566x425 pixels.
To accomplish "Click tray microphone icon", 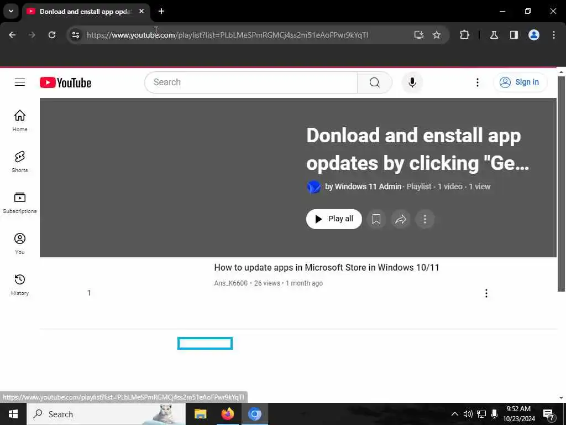I will click(x=494, y=414).
